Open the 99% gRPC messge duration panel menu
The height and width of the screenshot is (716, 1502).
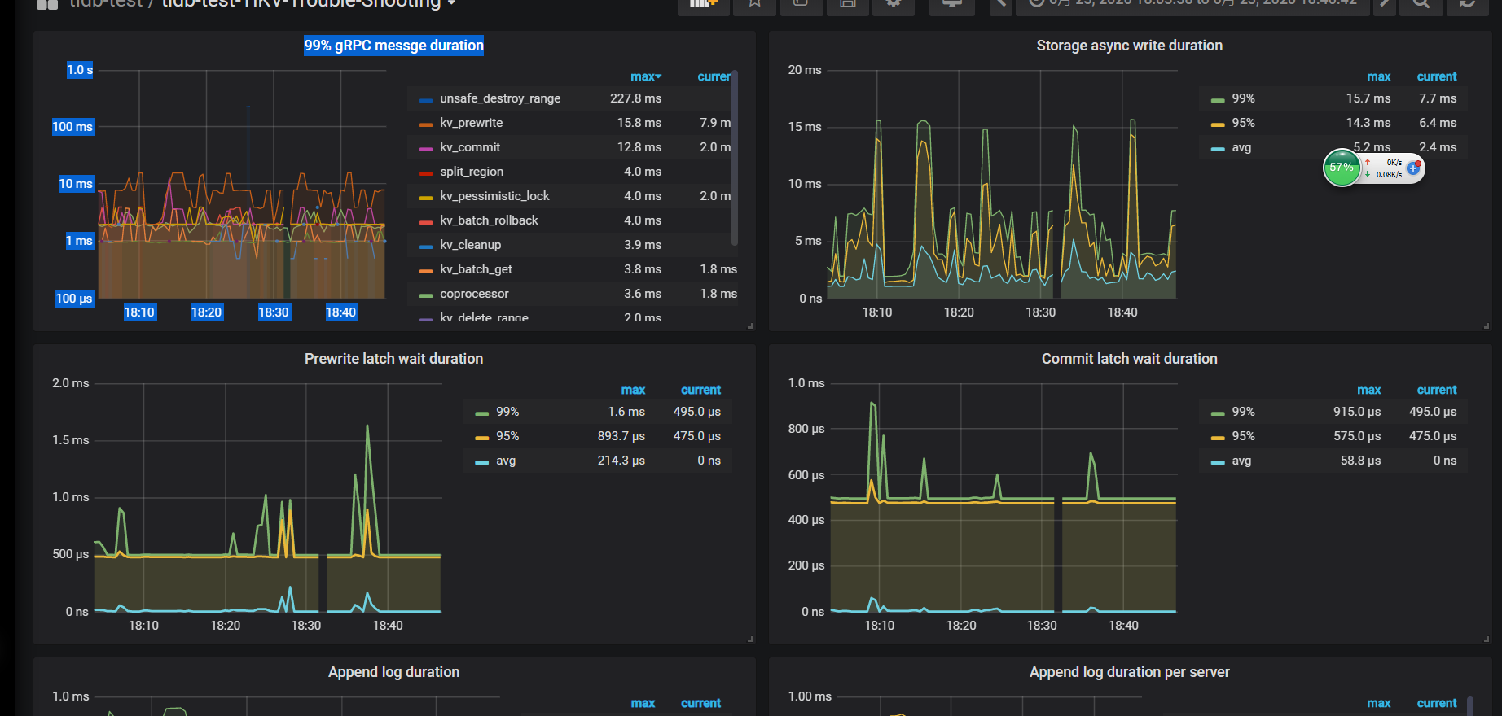coord(393,46)
